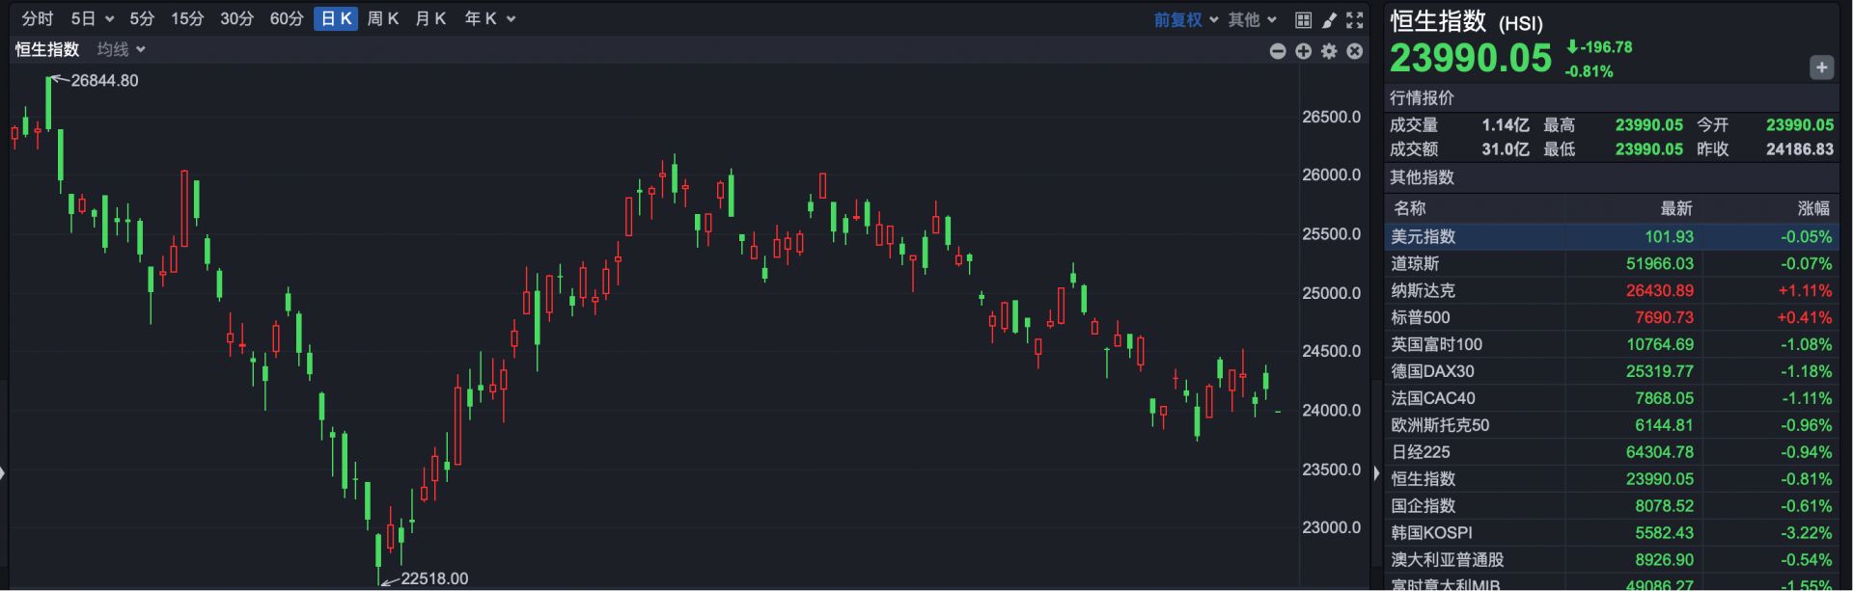Add HSI to watchlist with plus button
Image resolution: width=1853 pixels, height=591 pixels.
[x=1821, y=67]
